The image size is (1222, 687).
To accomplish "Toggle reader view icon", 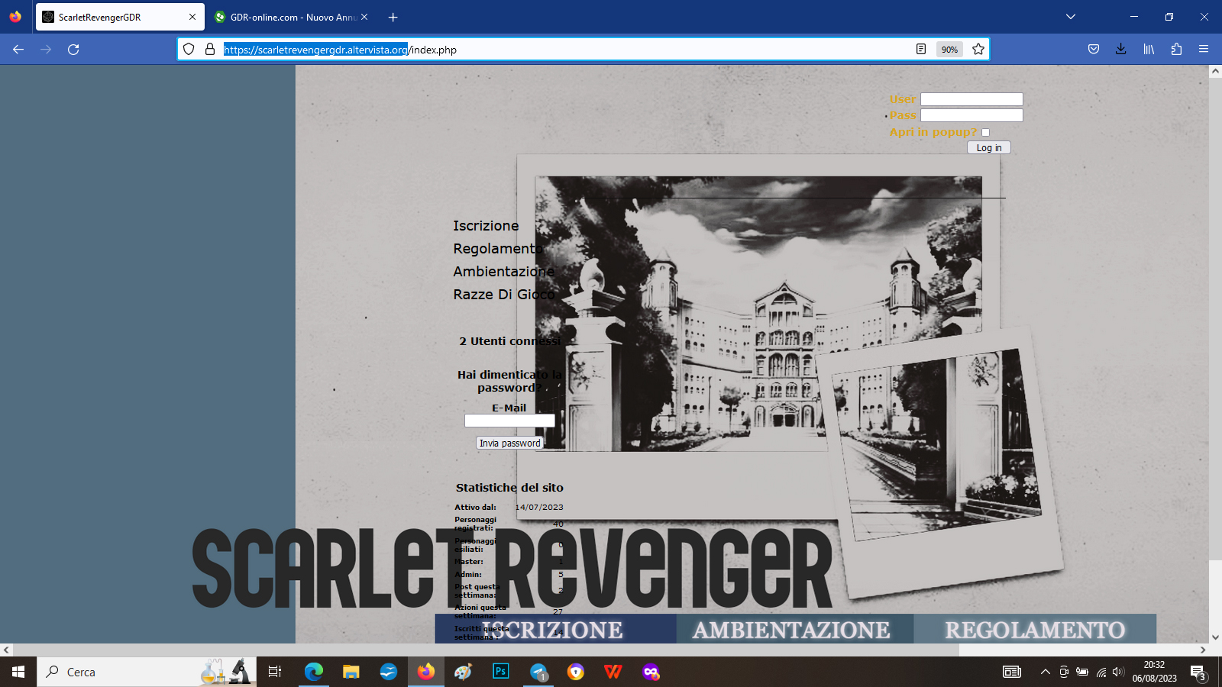I will (x=921, y=50).
